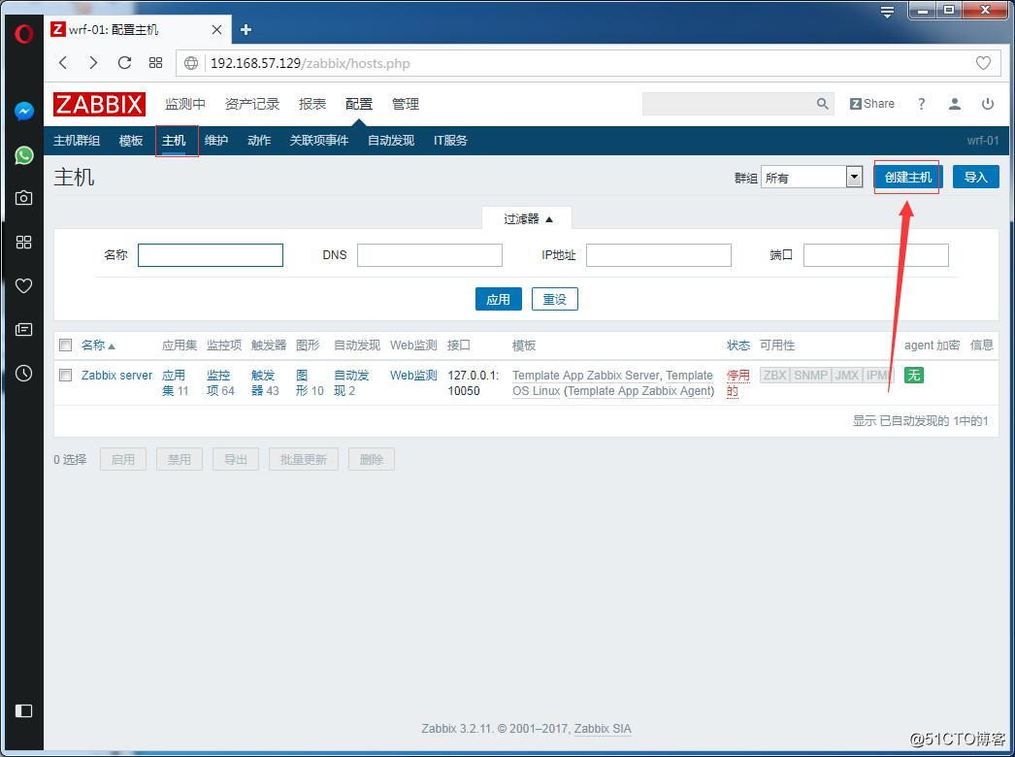Open snapshot camera tool in sidebar
Screen dimensions: 1015x757
pyautogui.click(x=24, y=198)
